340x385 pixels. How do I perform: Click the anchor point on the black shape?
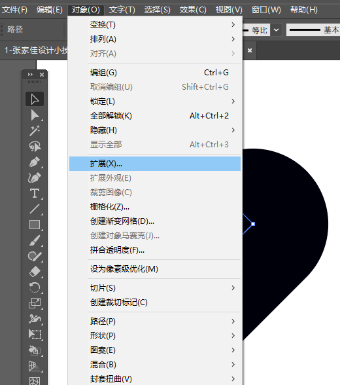coord(253,224)
